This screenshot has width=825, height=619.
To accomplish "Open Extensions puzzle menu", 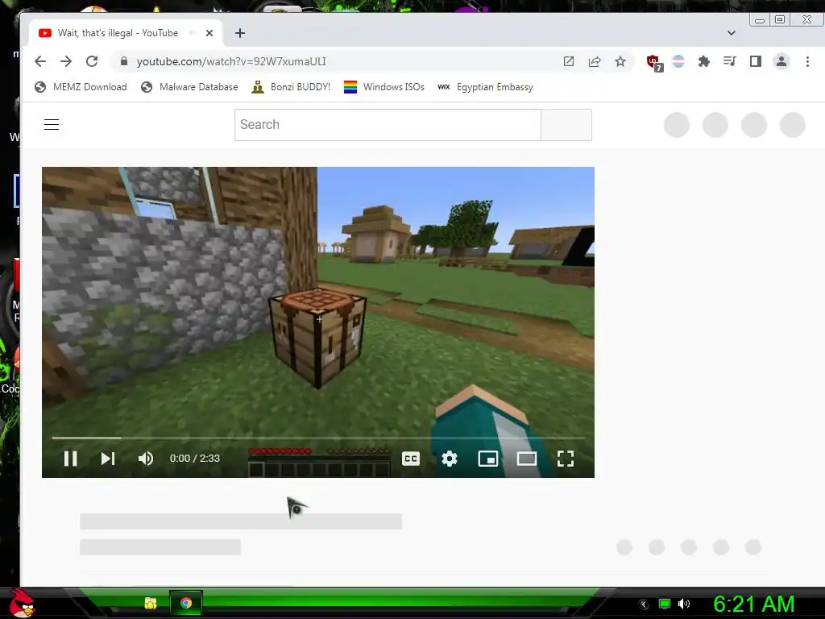I will tap(704, 61).
